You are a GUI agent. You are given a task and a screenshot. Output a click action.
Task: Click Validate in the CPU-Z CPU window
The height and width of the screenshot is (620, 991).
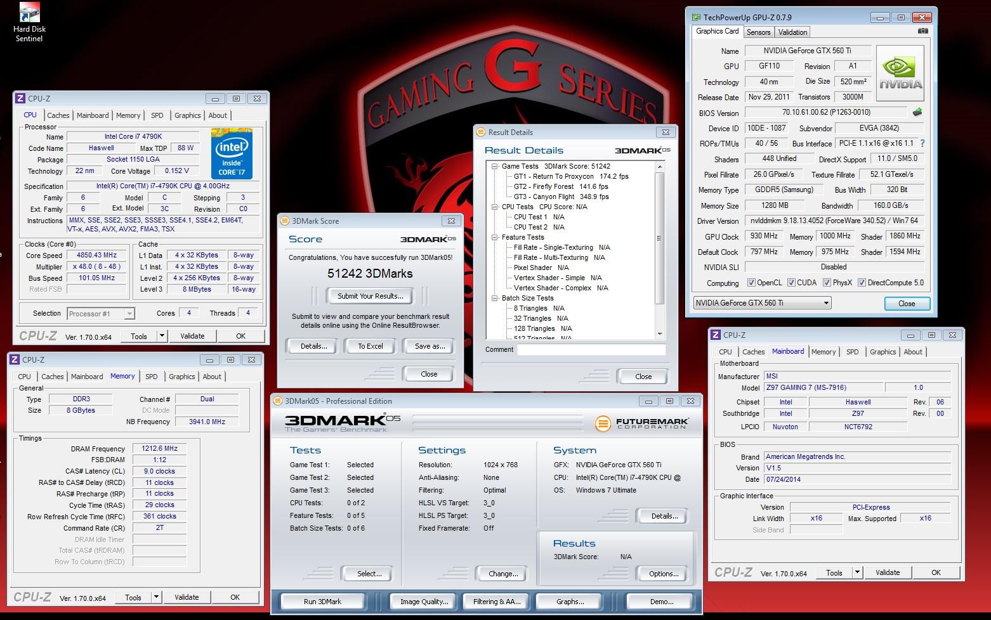192,336
